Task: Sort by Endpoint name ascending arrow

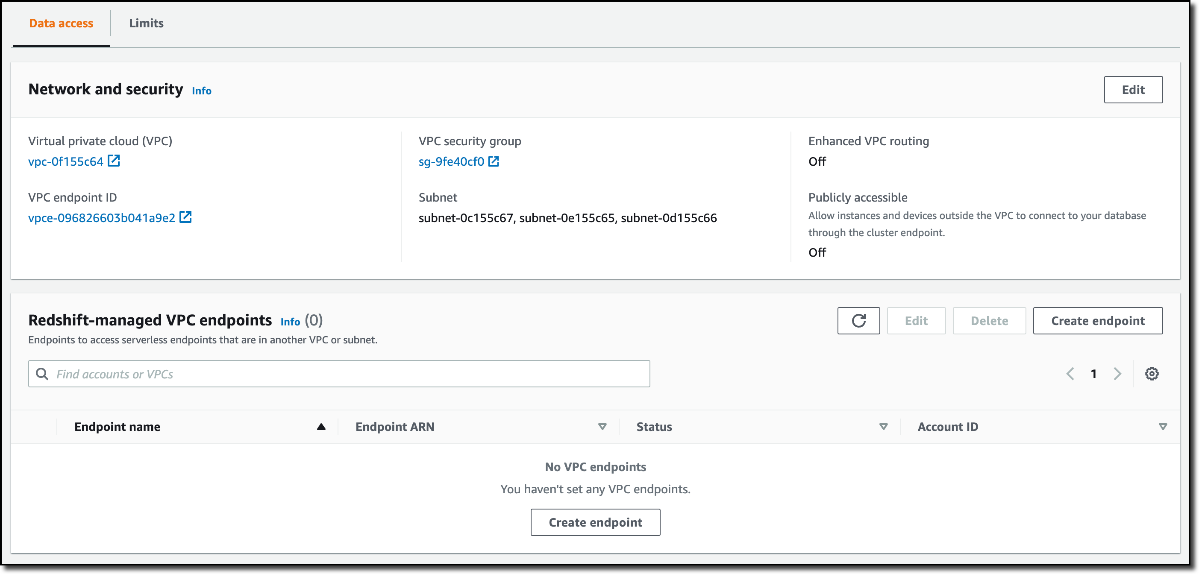Action: click(321, 427)
